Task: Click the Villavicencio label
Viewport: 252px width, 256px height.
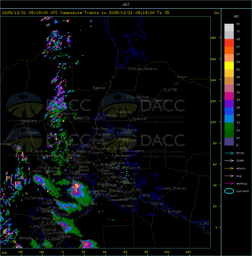Action: [x=61, y=113]
